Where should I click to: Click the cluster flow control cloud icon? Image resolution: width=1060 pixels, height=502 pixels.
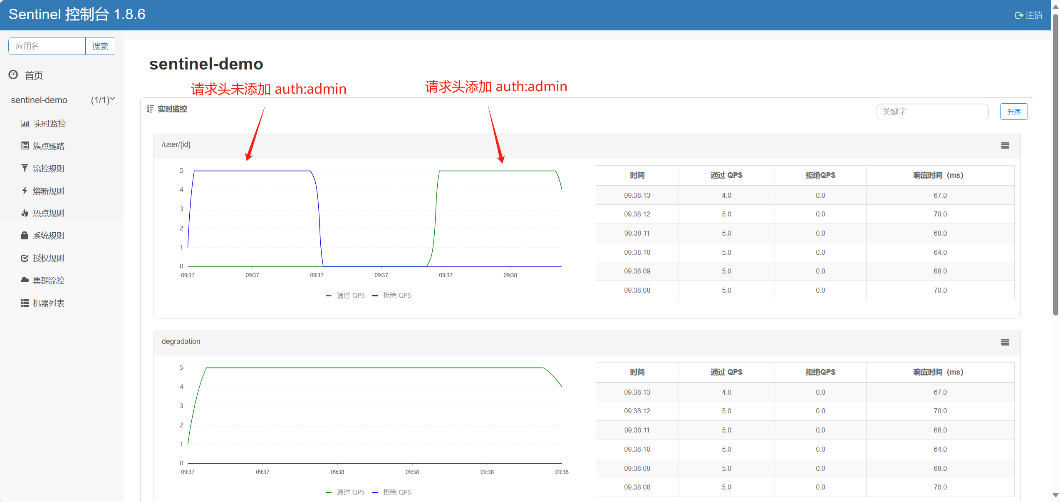[x=25, y=280]
